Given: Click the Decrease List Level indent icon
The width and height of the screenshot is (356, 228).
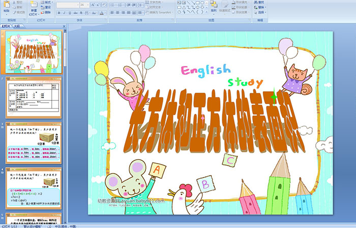Looking at the screenshot, I should click(x=129, y=5).
